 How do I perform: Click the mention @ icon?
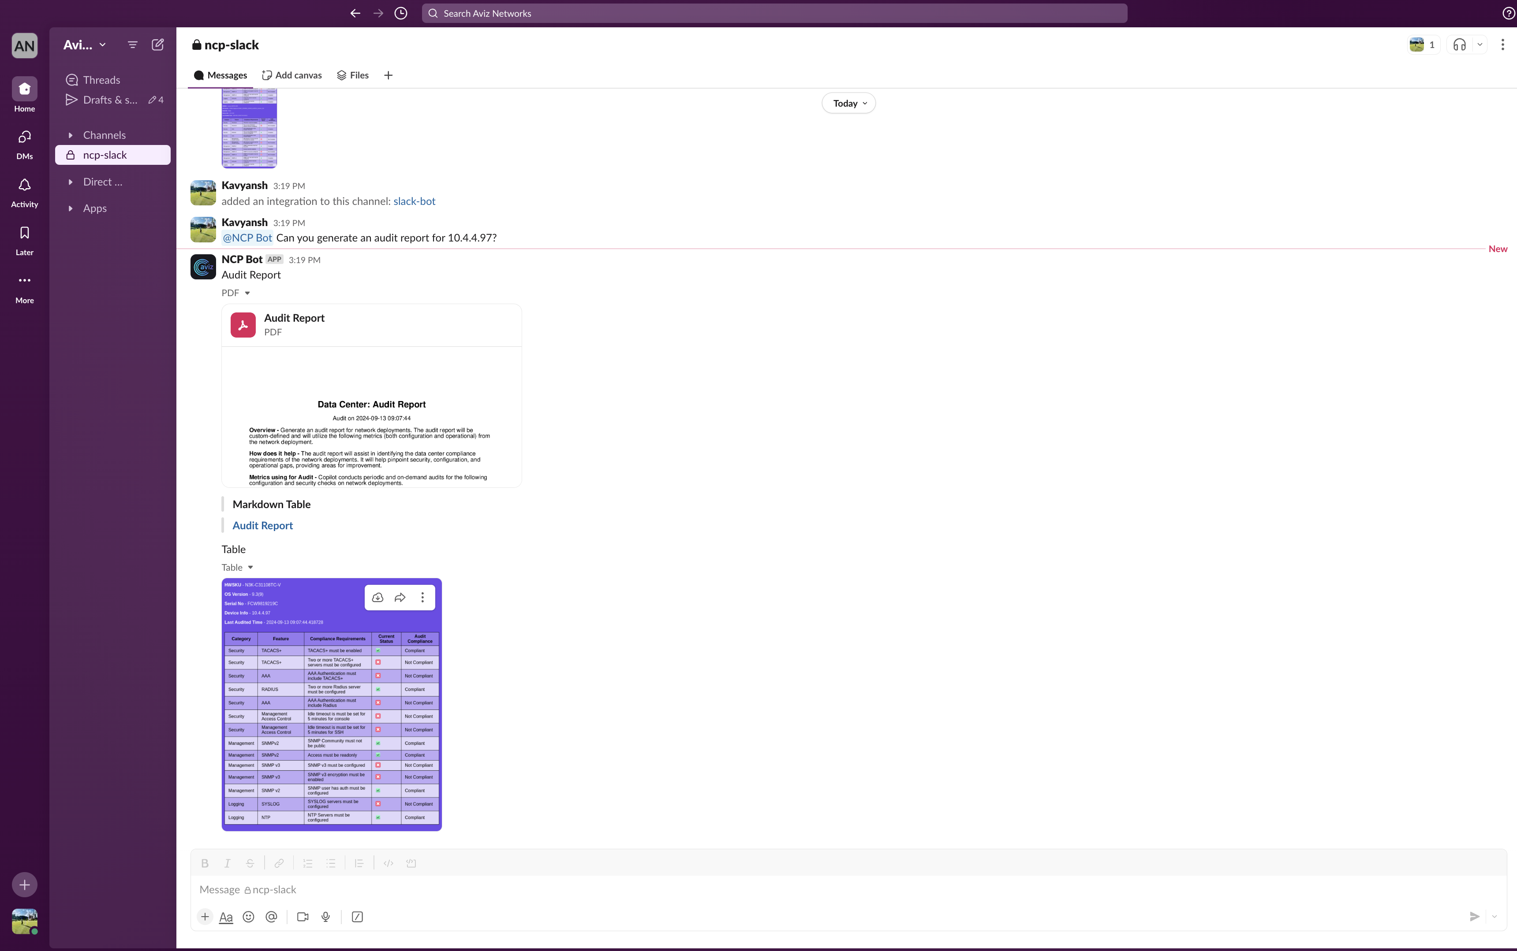(x=271, y=917)
